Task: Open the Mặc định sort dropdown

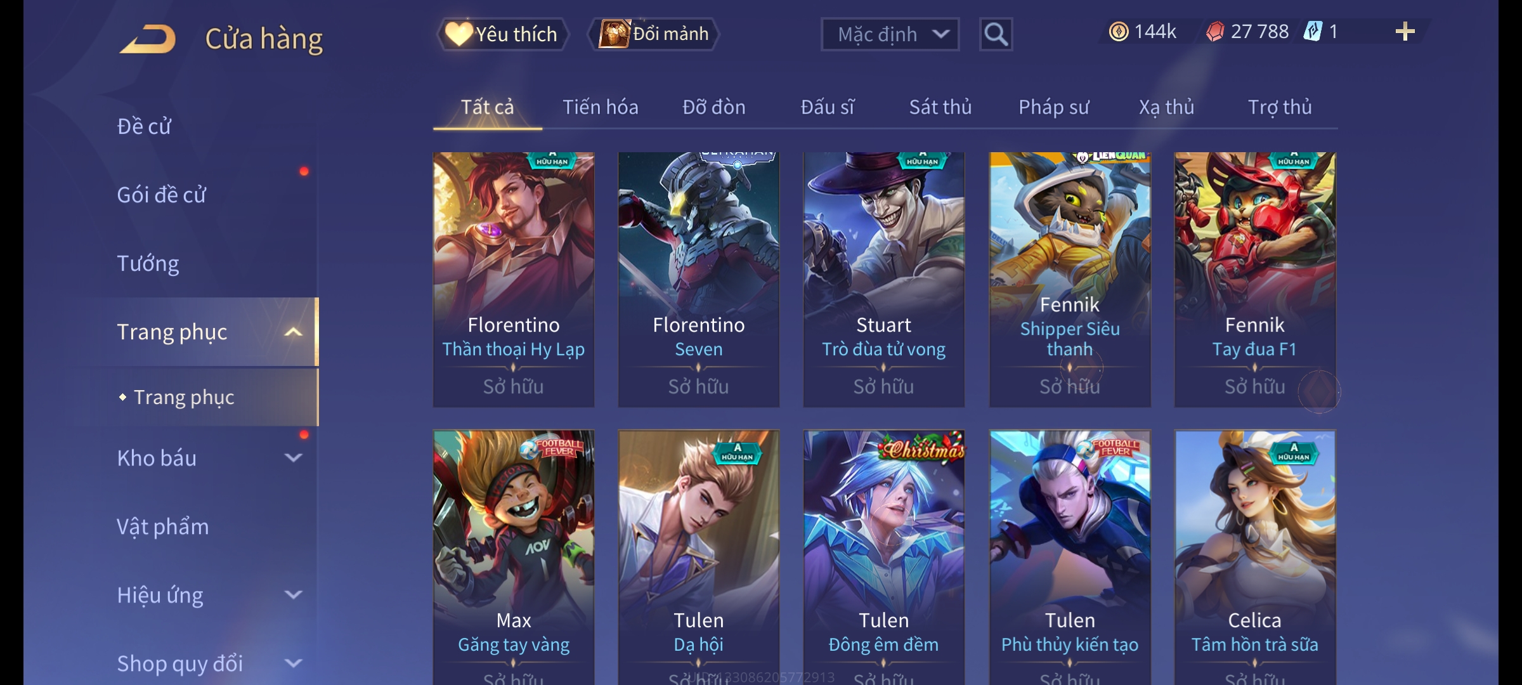Action: (x=890, y=34)
